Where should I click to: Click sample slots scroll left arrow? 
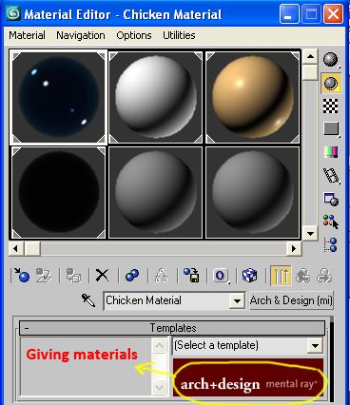pyautogui.click(x=16, y=248)
